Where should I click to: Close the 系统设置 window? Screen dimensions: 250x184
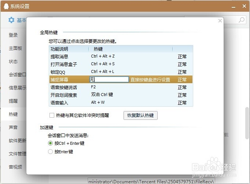coord(244,6)
